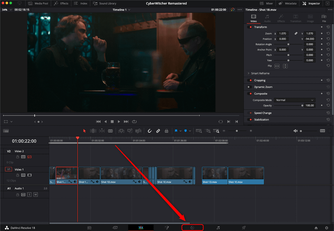Select the arrow Selection Mode tool
334x231 pixels.
[85, 131]
